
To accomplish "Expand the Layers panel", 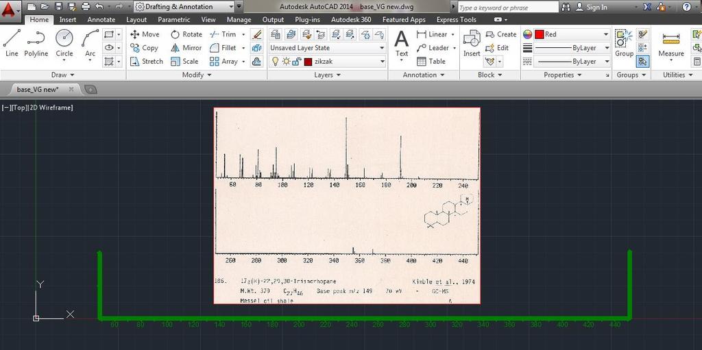I will 327,75.
